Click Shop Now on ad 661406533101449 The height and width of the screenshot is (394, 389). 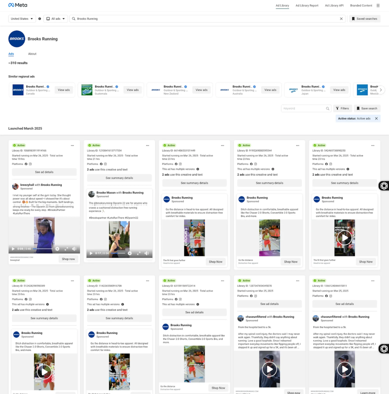(x=215, y=262)
